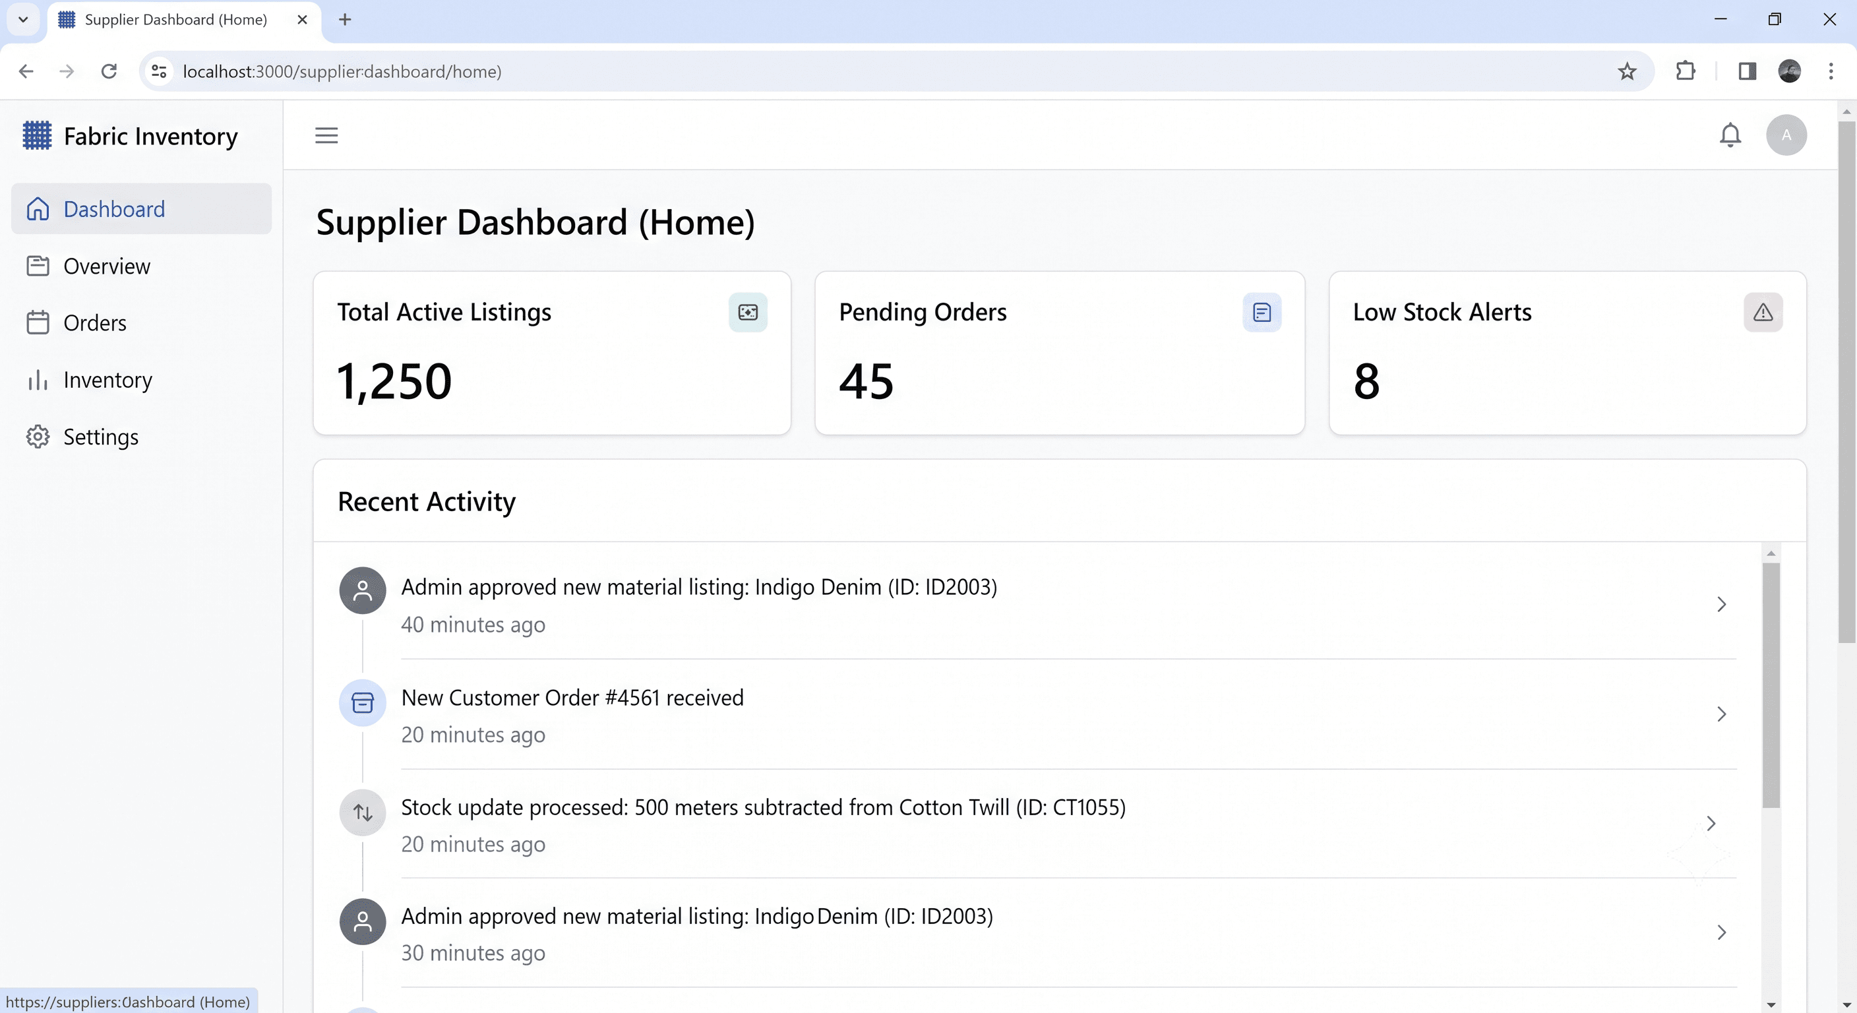Select Dashboard in the sidebar
1857x1013 pixels.
tap(141, 209)
